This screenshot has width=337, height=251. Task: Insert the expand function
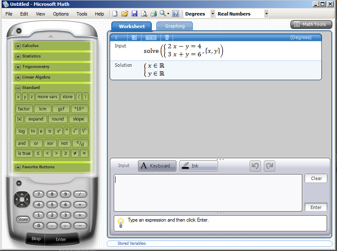tap(36, 119)
